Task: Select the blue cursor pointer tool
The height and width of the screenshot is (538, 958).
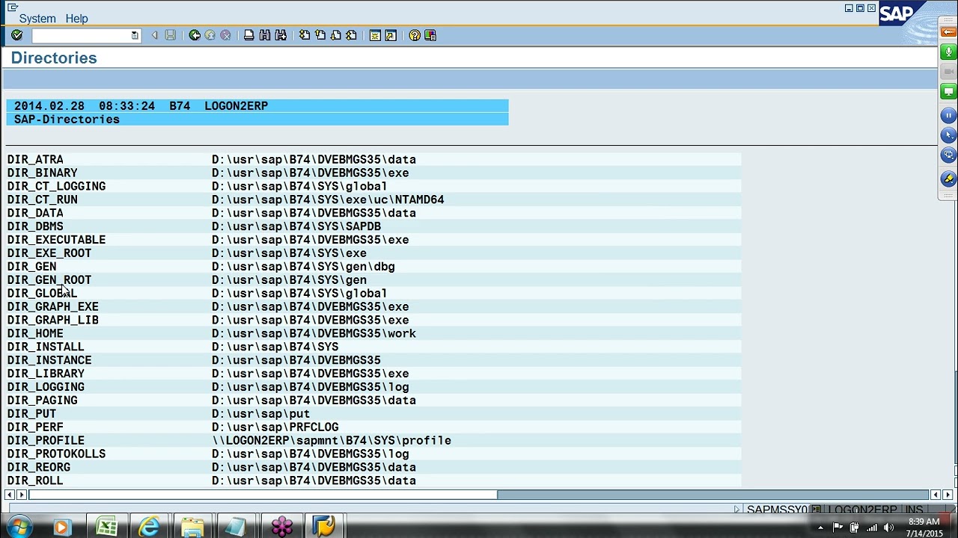Action: [x=948, y=135]
